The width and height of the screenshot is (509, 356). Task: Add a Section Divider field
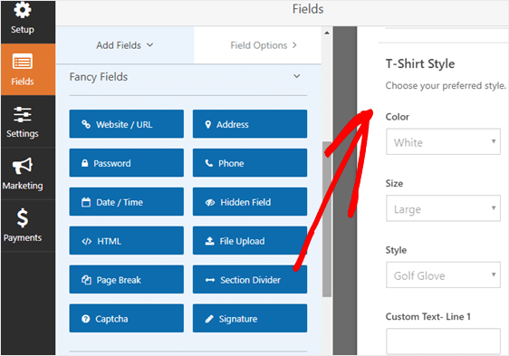(250, 280)
